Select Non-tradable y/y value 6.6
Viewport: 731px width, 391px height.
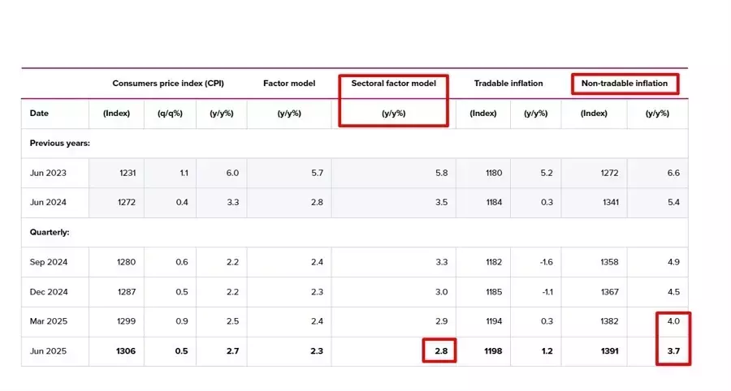coord(673,173)
